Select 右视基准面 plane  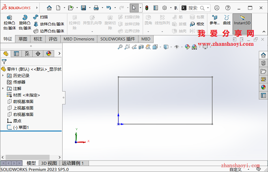[x=20, y=114]
